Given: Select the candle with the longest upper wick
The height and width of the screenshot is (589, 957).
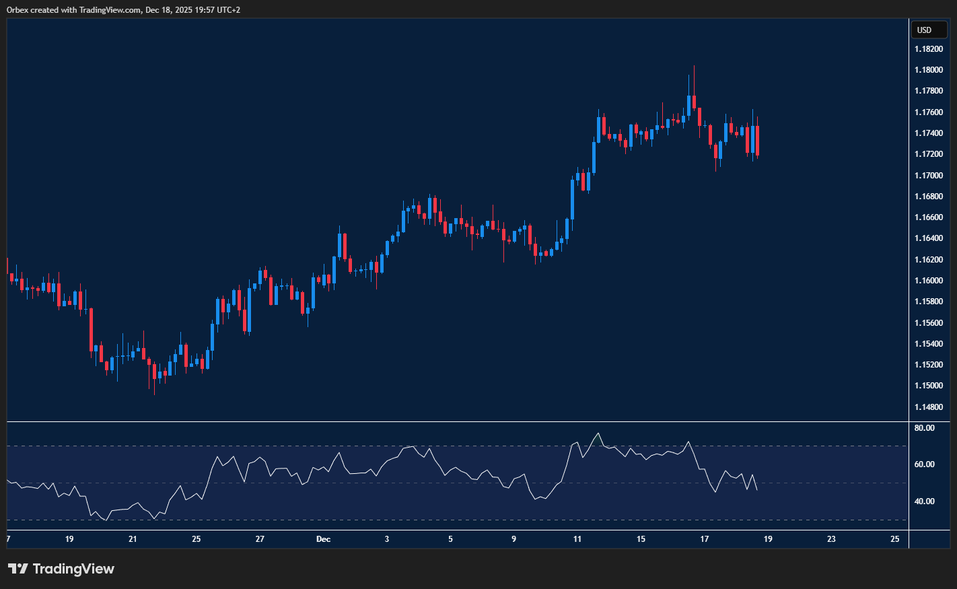Looking at the screenshot, I should tap(695, 88).
